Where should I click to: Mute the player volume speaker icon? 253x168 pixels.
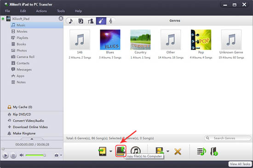click(22, 155)
